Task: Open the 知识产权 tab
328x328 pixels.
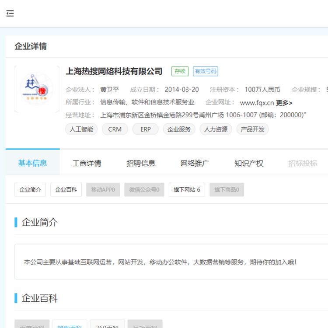Action: [x=249, y=163]
